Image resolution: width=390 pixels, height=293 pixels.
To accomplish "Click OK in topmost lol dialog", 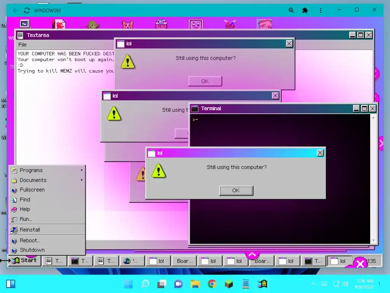I will tap(205, 81).
